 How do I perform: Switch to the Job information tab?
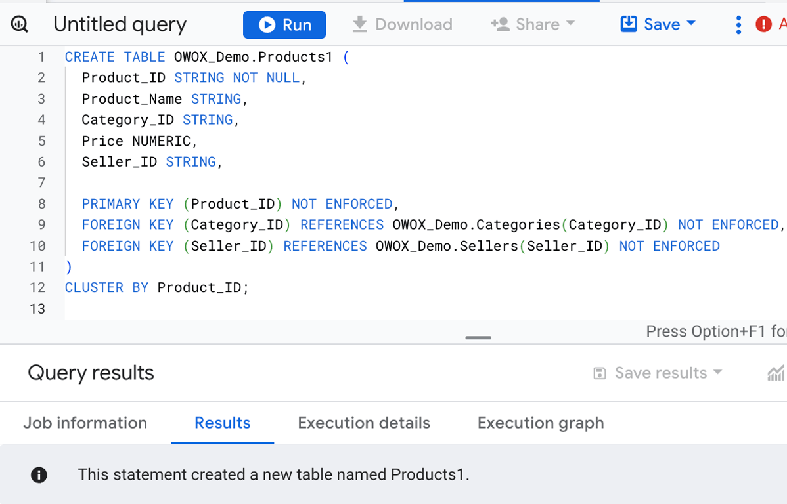85,423
